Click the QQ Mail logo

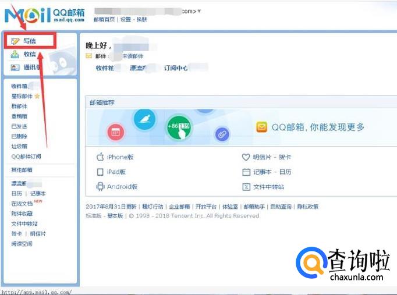tap(45, 15)
